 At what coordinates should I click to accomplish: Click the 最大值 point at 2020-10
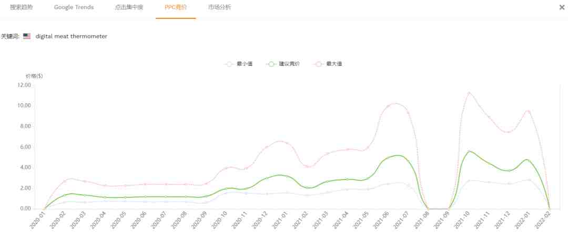click(x=226, y=168)
